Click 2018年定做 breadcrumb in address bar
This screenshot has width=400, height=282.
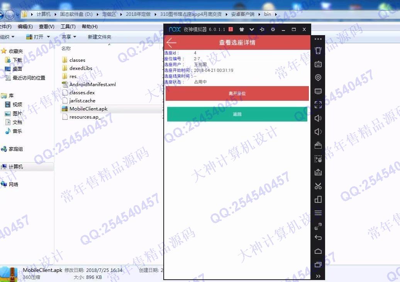[x=138, y=14]
